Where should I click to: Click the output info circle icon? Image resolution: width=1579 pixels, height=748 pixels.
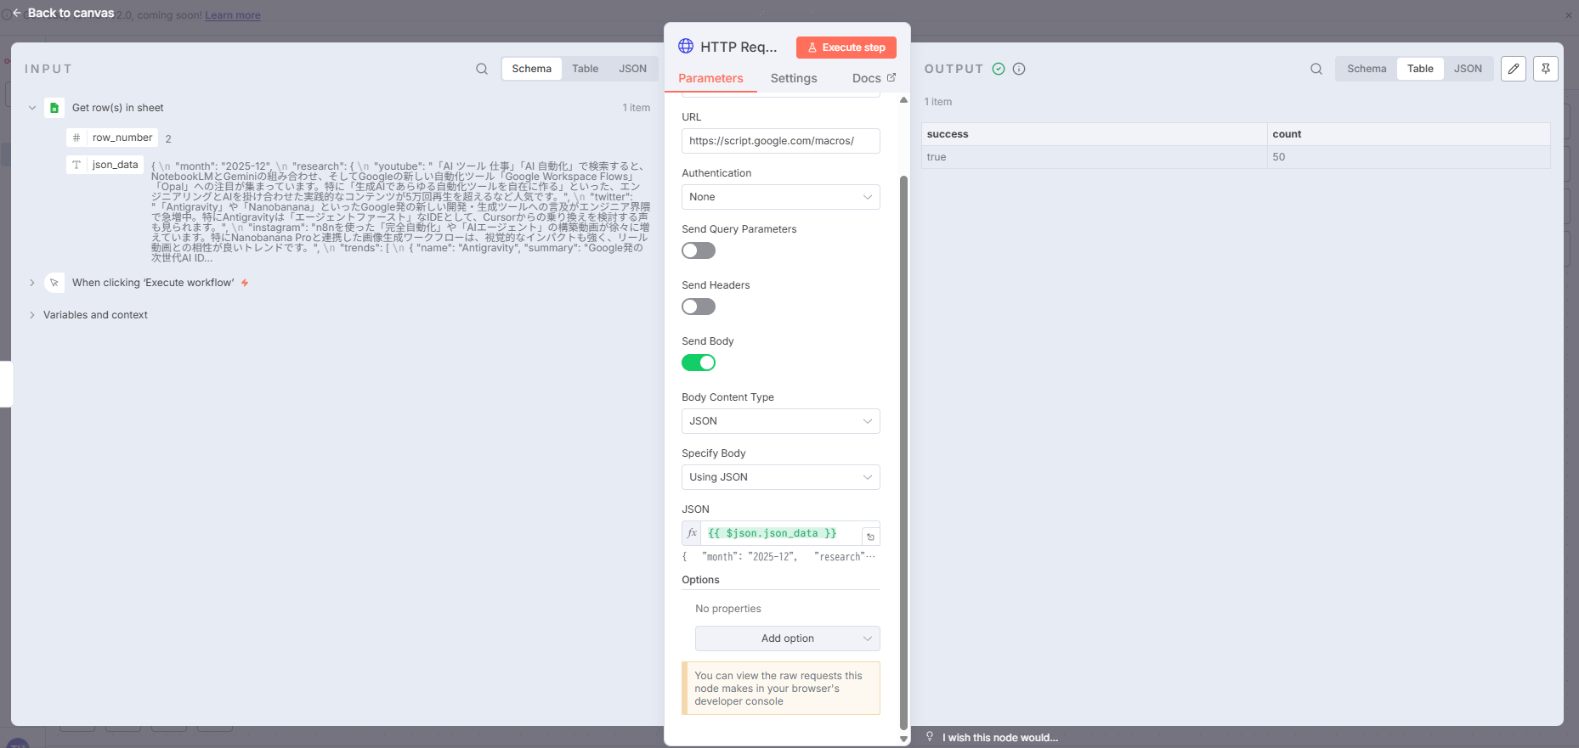[1019, 69]
